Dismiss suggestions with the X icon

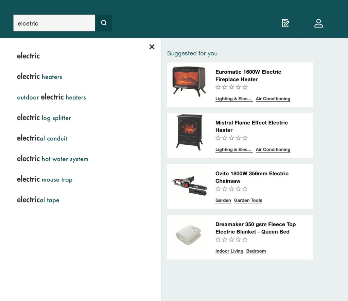point(152,47)
